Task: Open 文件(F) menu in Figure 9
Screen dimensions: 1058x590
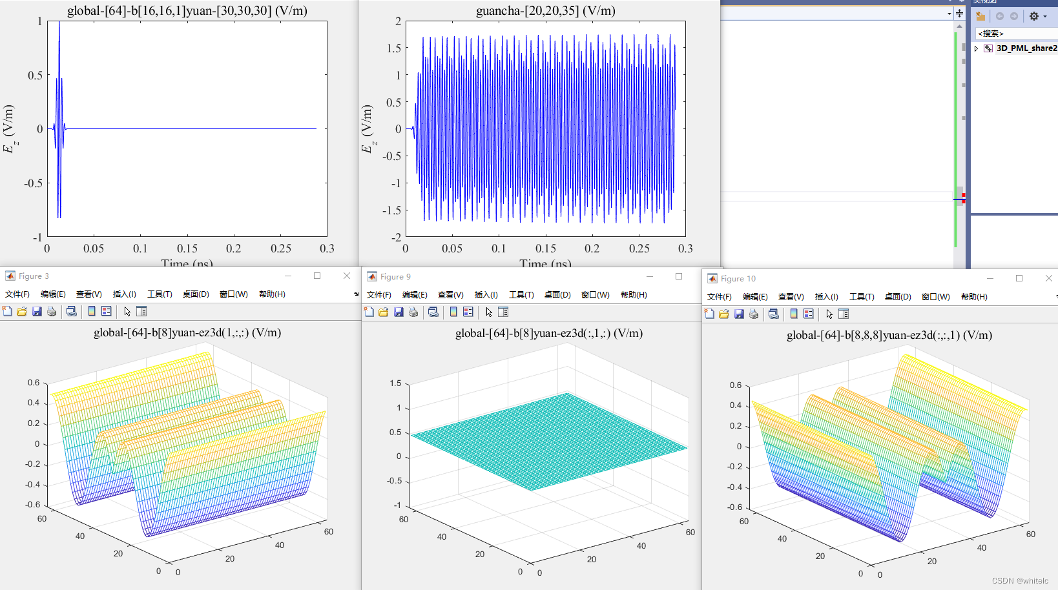Action: click(379, 295)
